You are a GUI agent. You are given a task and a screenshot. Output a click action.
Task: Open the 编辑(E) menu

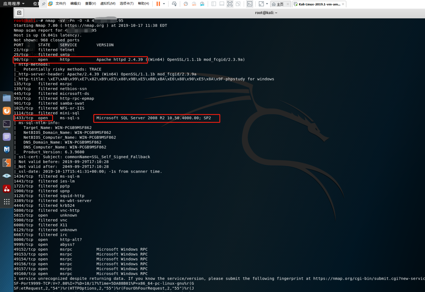point(75,4)
